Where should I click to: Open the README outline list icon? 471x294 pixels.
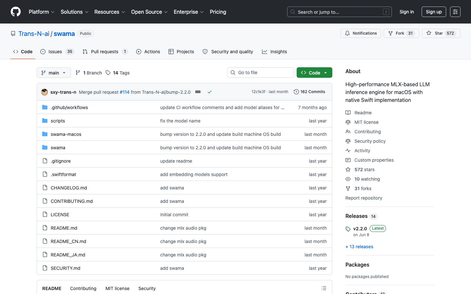tap(324, 288)
